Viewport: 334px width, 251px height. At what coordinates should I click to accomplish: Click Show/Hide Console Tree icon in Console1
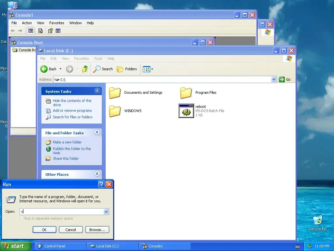coord(31,31)
